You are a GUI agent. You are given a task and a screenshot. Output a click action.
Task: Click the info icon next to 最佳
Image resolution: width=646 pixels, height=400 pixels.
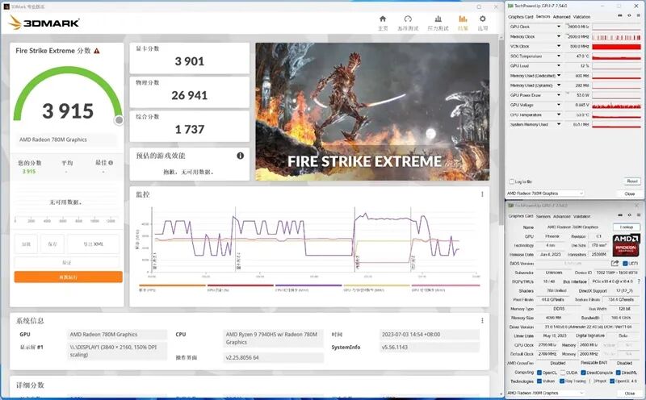111,163
